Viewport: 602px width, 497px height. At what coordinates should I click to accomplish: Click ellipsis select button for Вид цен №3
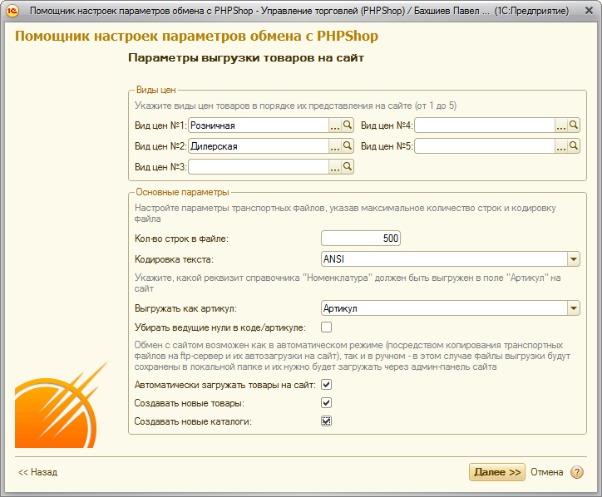click(x=335, y=166)
